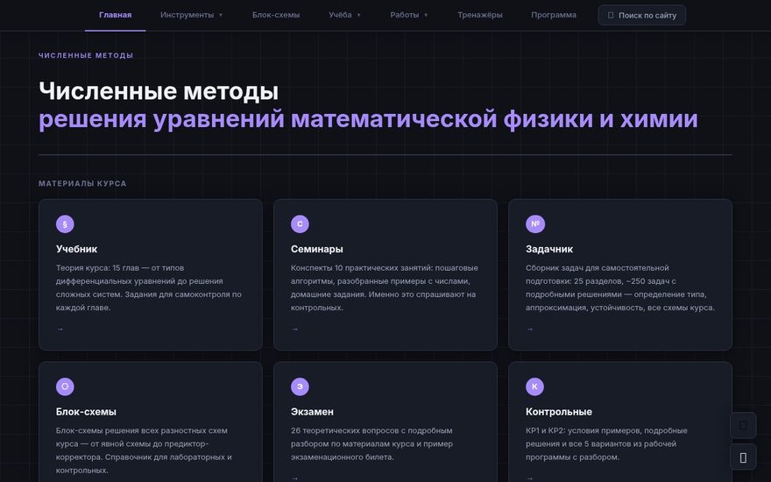The width and height of the screenshot is (771, 482).
Task: Click the upper floating button at right edge
Action: tap(743, 425)
